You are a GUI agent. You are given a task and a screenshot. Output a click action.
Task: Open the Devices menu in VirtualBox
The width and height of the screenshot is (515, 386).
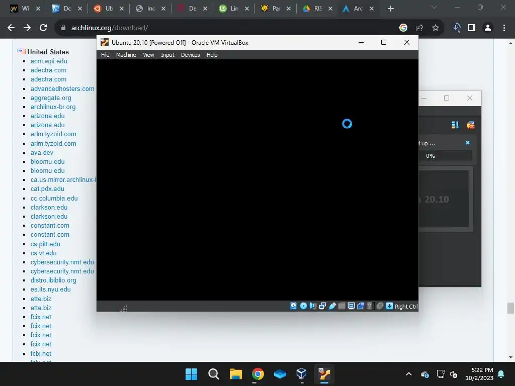click(x=190, y=55)
